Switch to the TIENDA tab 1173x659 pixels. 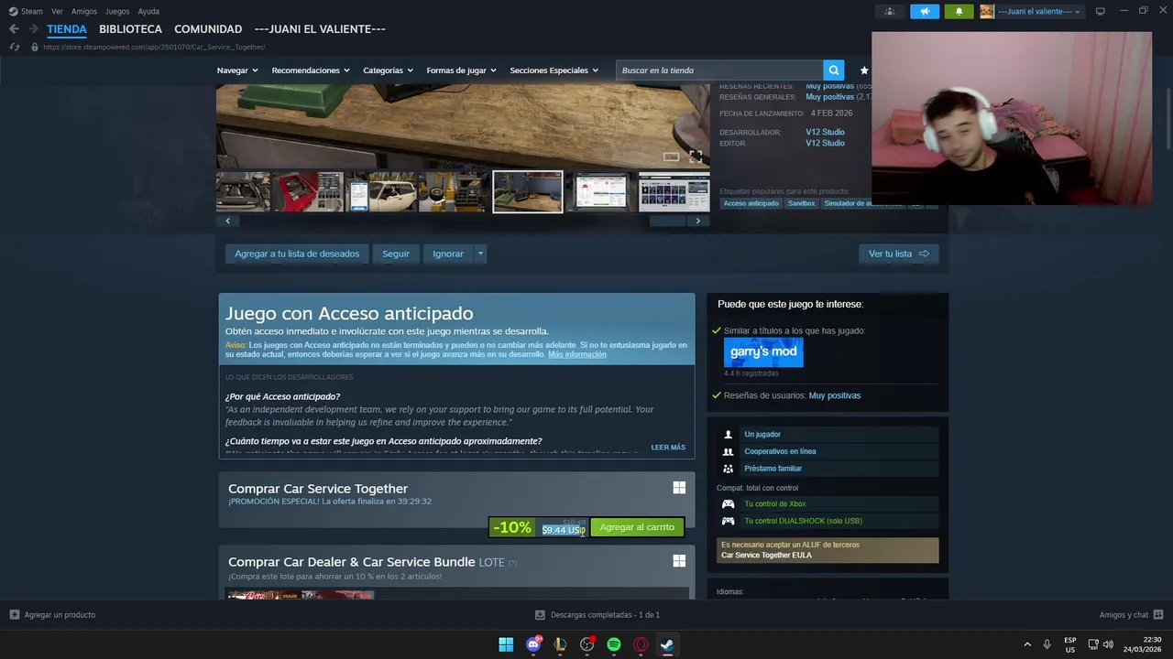point(67,29)
